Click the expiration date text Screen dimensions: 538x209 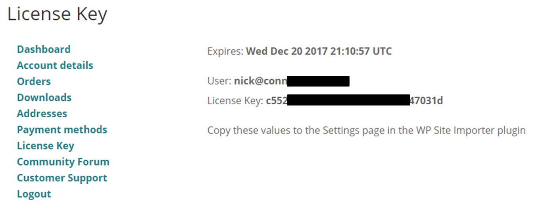(x=319, y=51)
